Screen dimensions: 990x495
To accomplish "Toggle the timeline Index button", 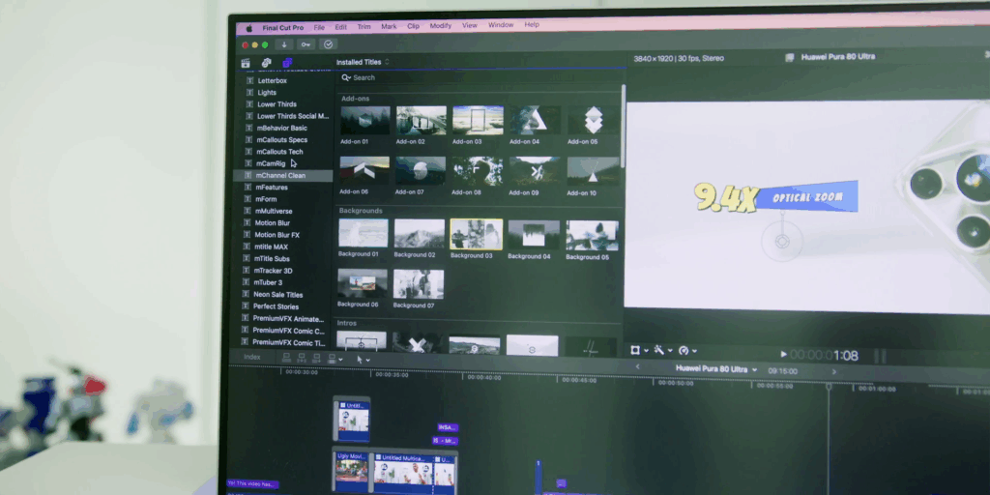I will (252, 358).
